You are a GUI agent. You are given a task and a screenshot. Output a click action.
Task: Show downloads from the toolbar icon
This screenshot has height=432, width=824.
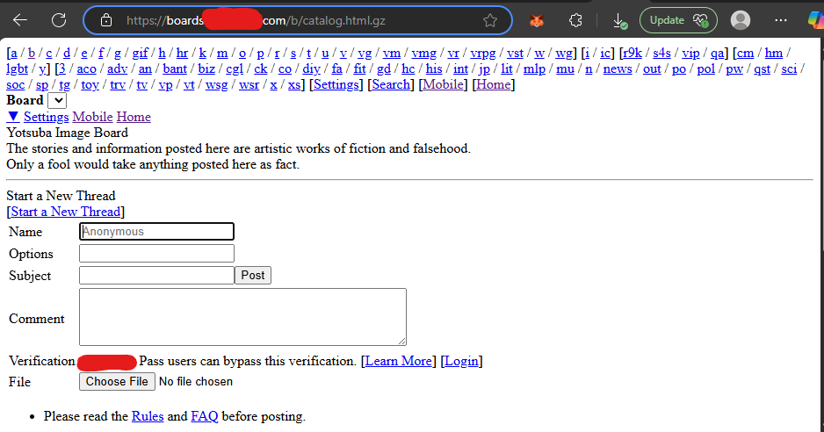click(x=620, y=20)
